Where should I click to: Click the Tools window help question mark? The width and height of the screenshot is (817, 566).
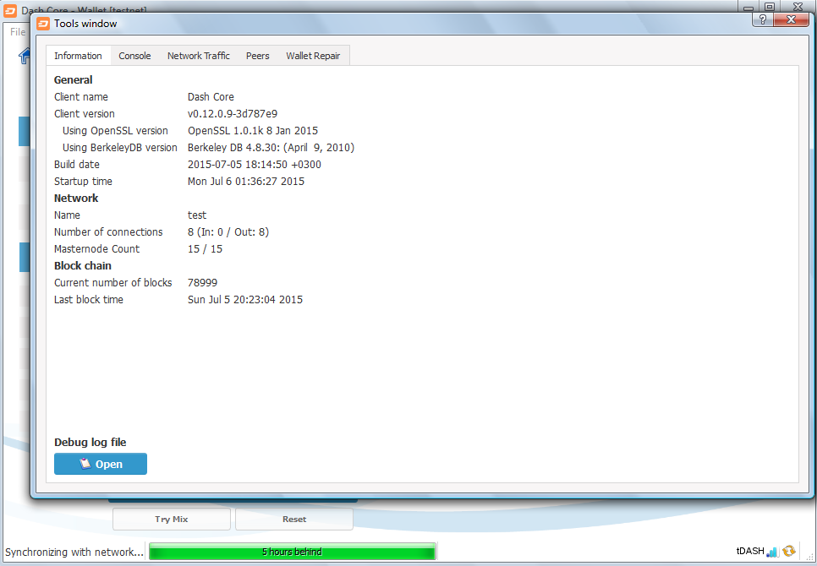click(x=763, y=19)
